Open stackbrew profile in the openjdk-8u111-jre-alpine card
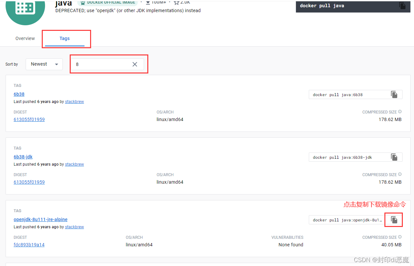This screenshot has width=414, height=266. (x=74, y=227)
